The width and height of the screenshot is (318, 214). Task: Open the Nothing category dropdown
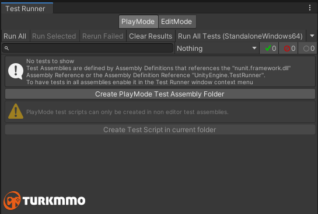coord(217,49)
